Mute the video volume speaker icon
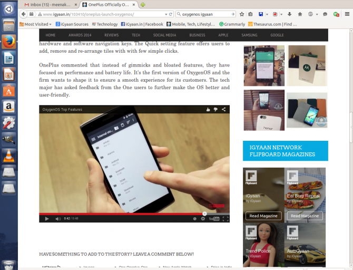353x270 pixels. (x=57, y=218)
